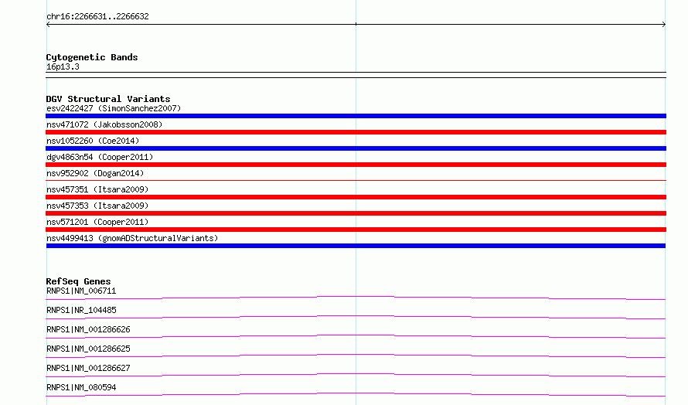Click the magenta line under RNPS1|NM_001286626
The image size is (688, 405).
(356, 336)
